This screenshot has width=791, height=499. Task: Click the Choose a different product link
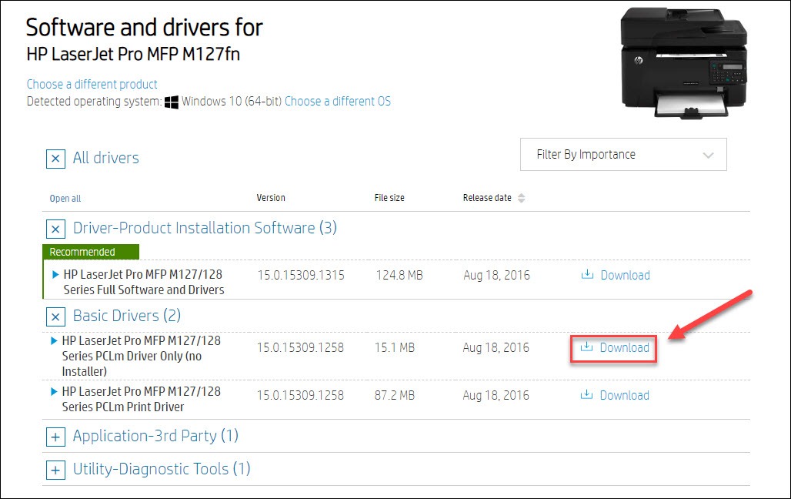[x=92, y=84]
